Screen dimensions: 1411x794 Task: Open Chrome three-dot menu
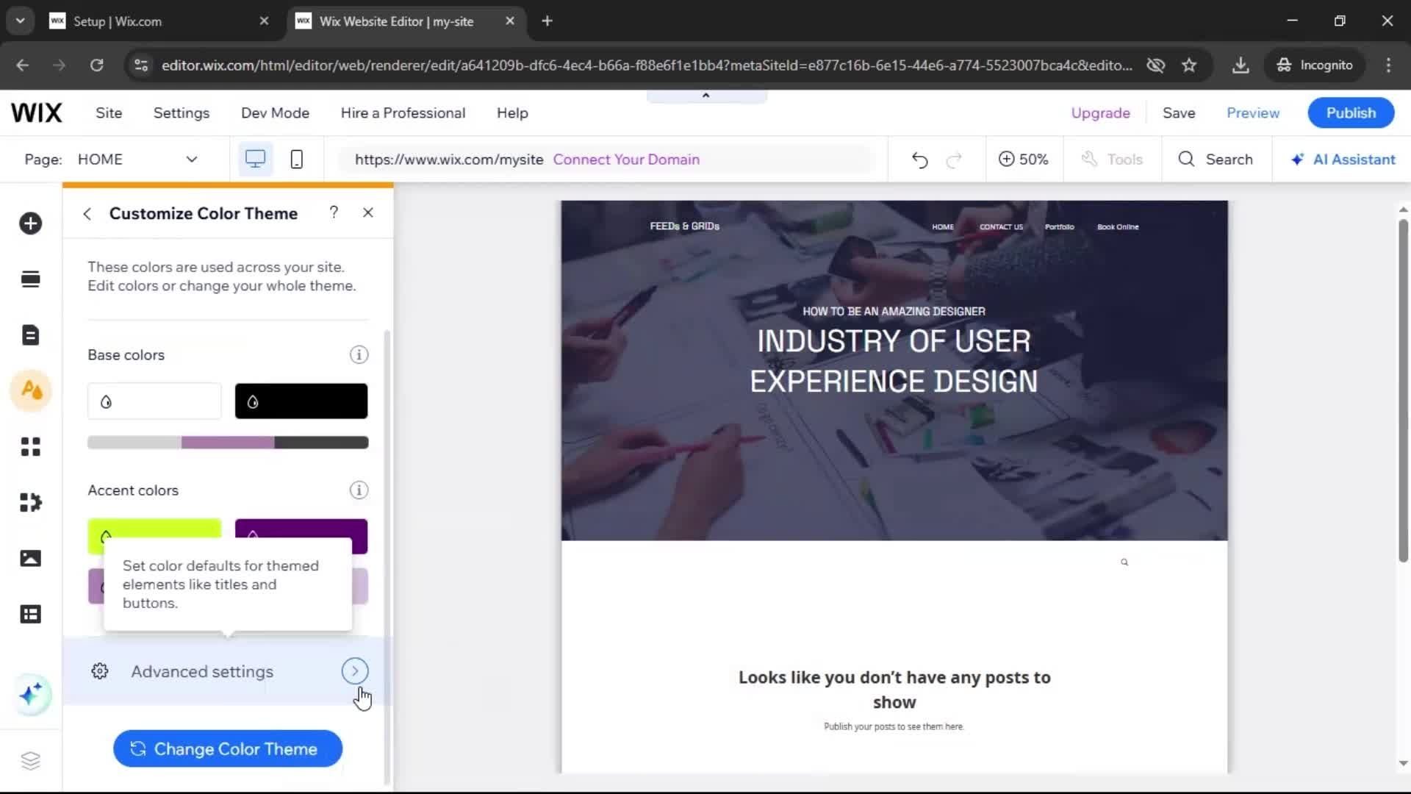[x=1388, y=65]
